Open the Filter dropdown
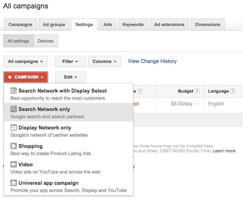The image size is (243, 202). 70,61
